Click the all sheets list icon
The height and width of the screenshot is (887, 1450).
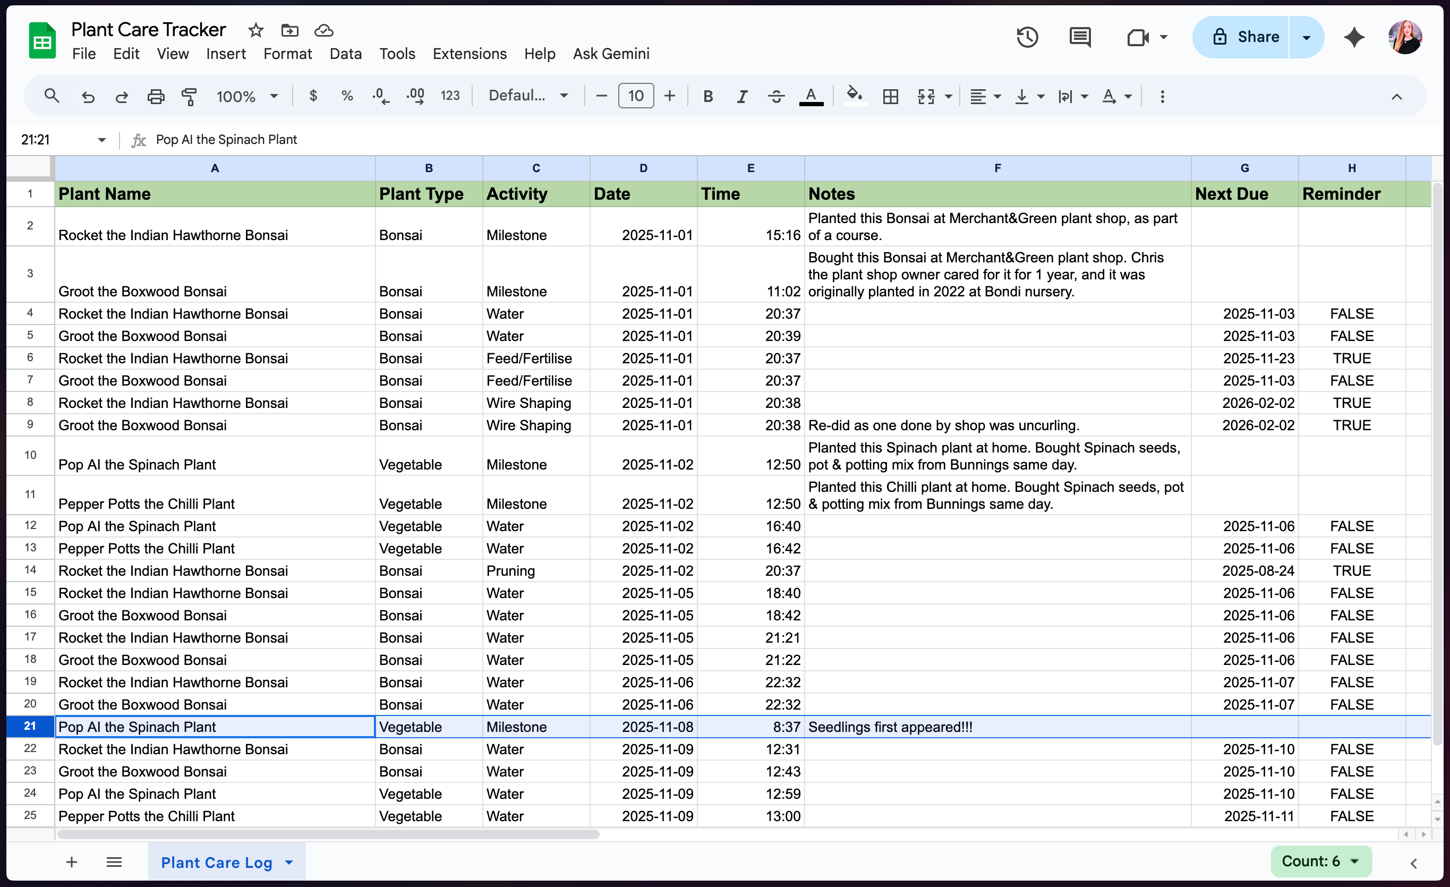click(114, 862)
